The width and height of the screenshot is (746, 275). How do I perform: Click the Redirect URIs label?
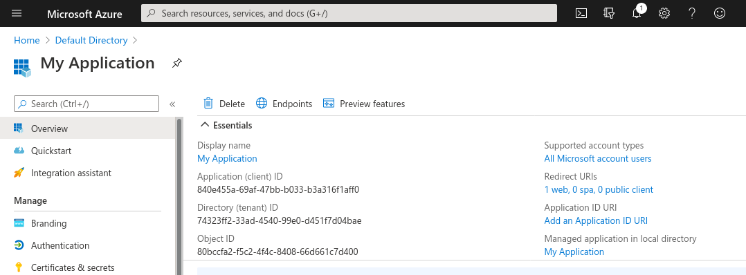570,176
